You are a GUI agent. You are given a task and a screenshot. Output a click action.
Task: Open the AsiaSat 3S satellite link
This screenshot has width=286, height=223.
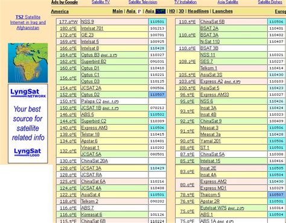(211, 75)
